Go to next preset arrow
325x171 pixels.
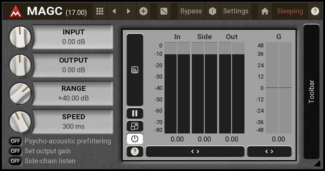click(x=129, y=11)
